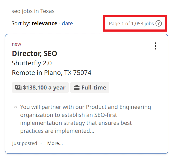This screenshot has height=158, width=173.
Task: Click the cash icon in the salary badge
Action: coord(18,87)
